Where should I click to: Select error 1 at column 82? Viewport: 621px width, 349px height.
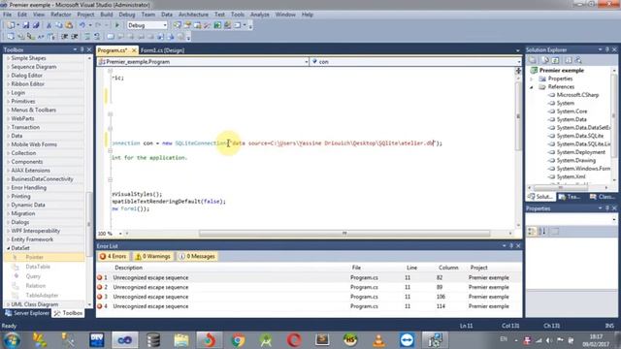click(309, 278)
